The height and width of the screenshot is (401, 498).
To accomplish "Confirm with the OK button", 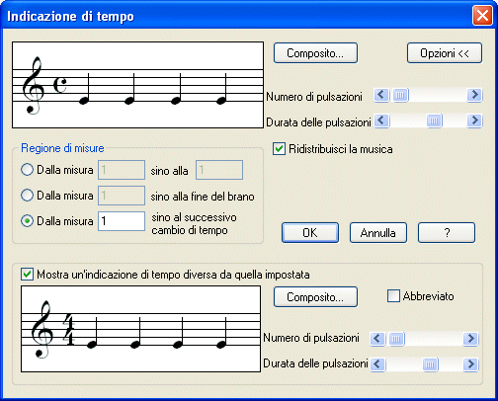I will 310,233.
